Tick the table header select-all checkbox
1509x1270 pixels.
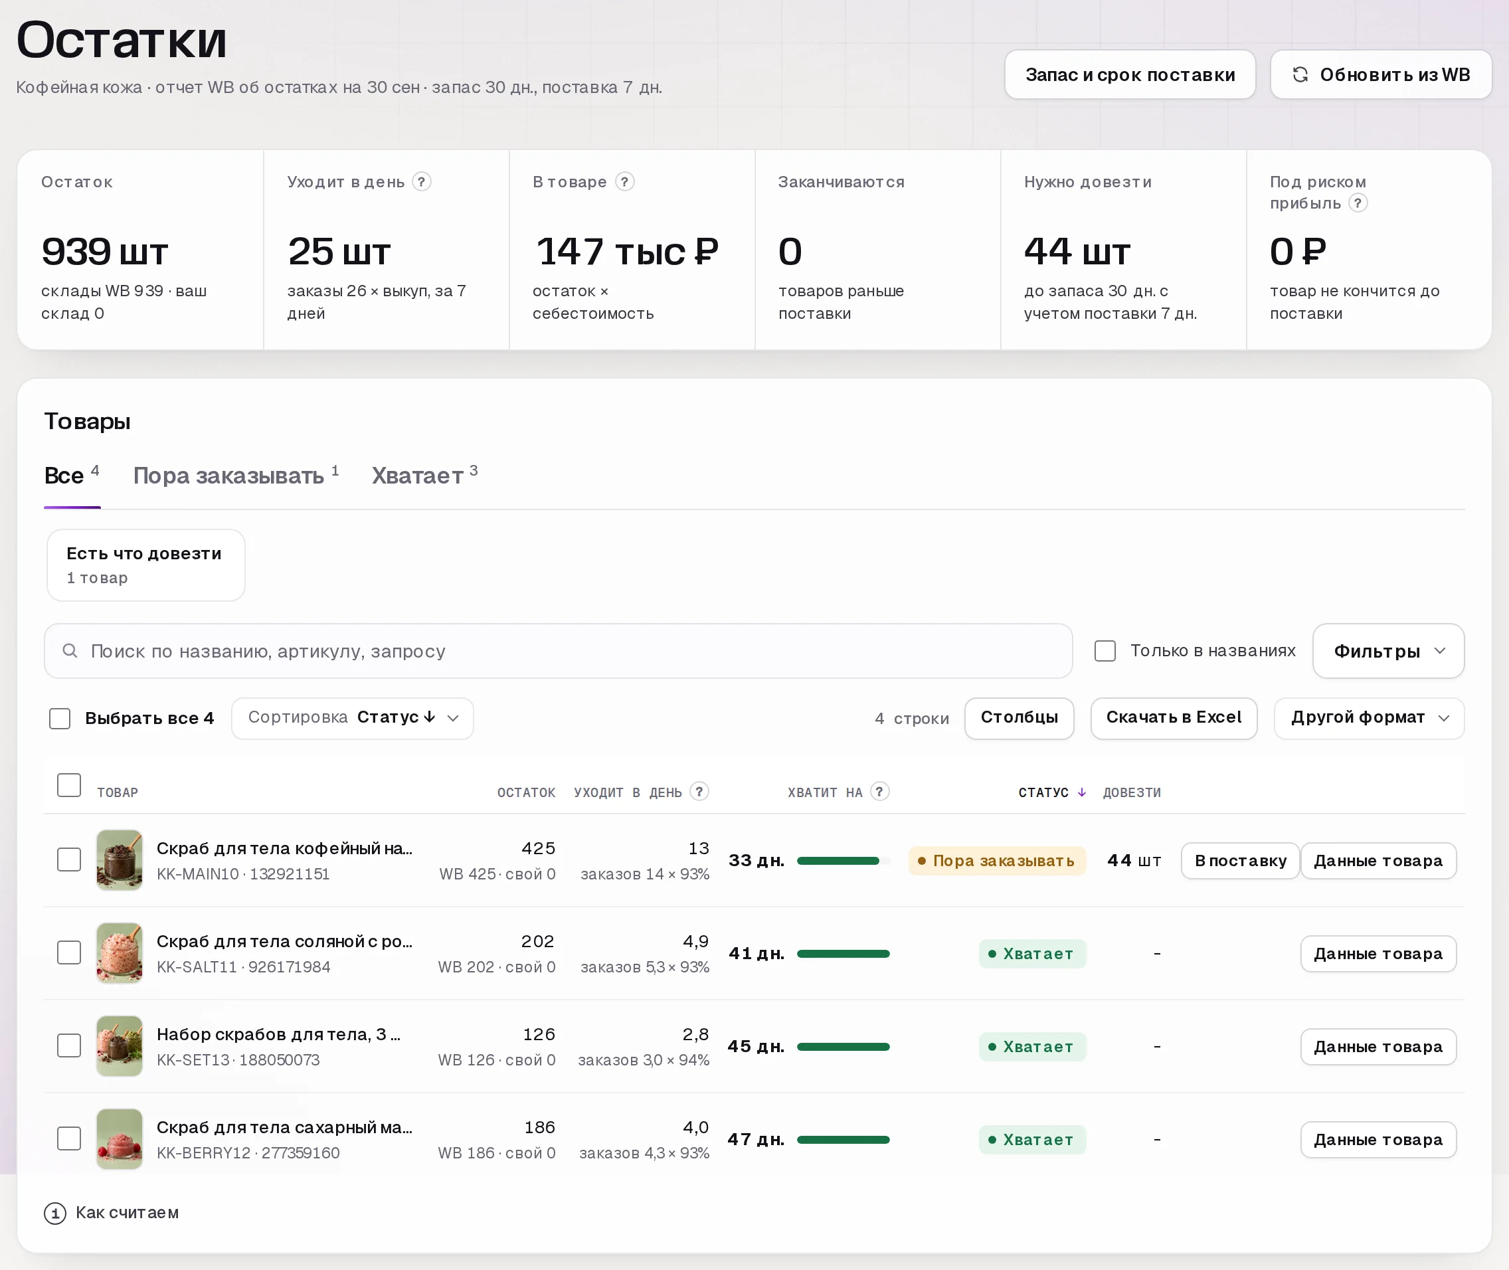(69, 784)
